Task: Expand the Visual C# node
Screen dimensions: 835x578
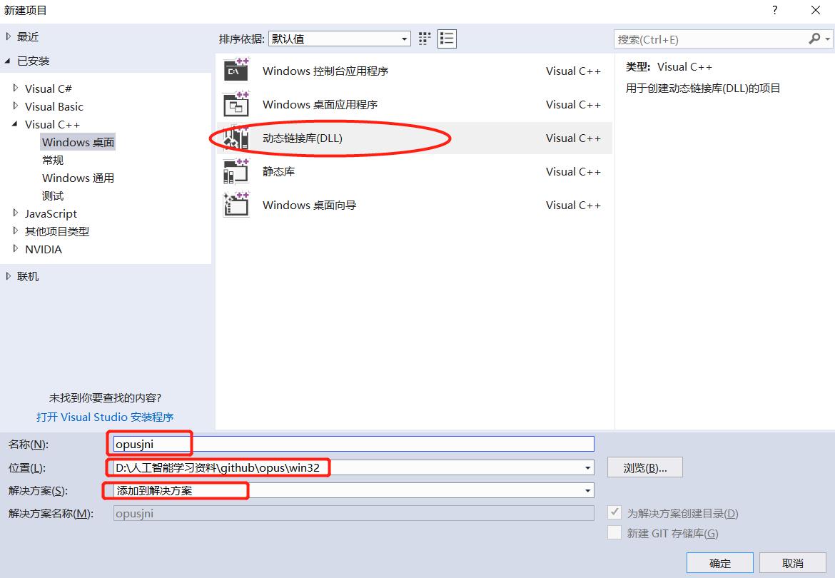Action: [16, 88]
